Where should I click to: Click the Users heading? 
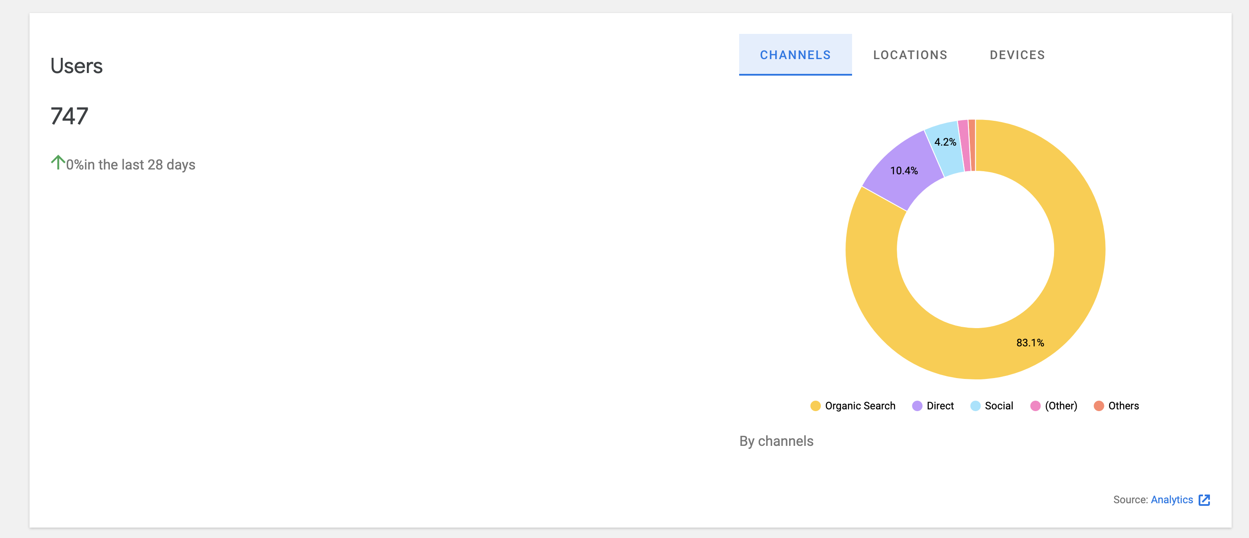[76, 66]
